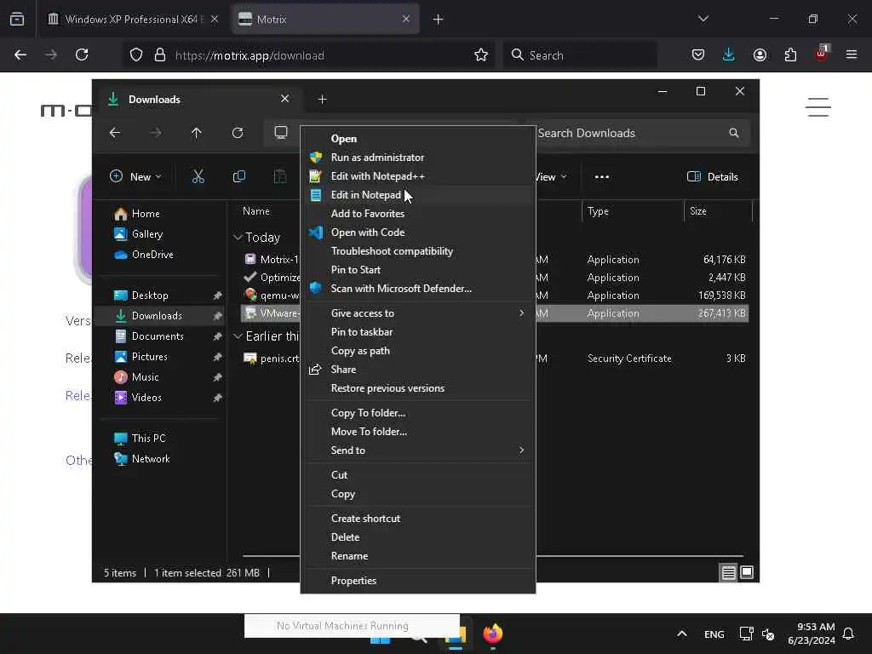Open the See more three-dots menu

[x=602, y=177]
